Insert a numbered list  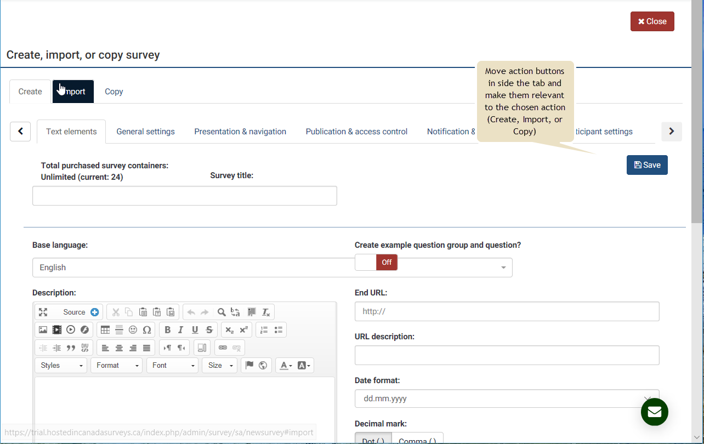264,330
